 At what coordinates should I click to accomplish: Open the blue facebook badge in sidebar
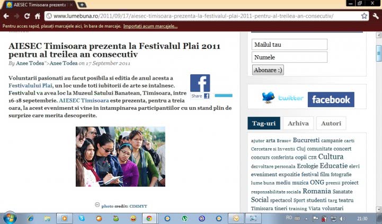pyautogui.click(x=331, y=100)
